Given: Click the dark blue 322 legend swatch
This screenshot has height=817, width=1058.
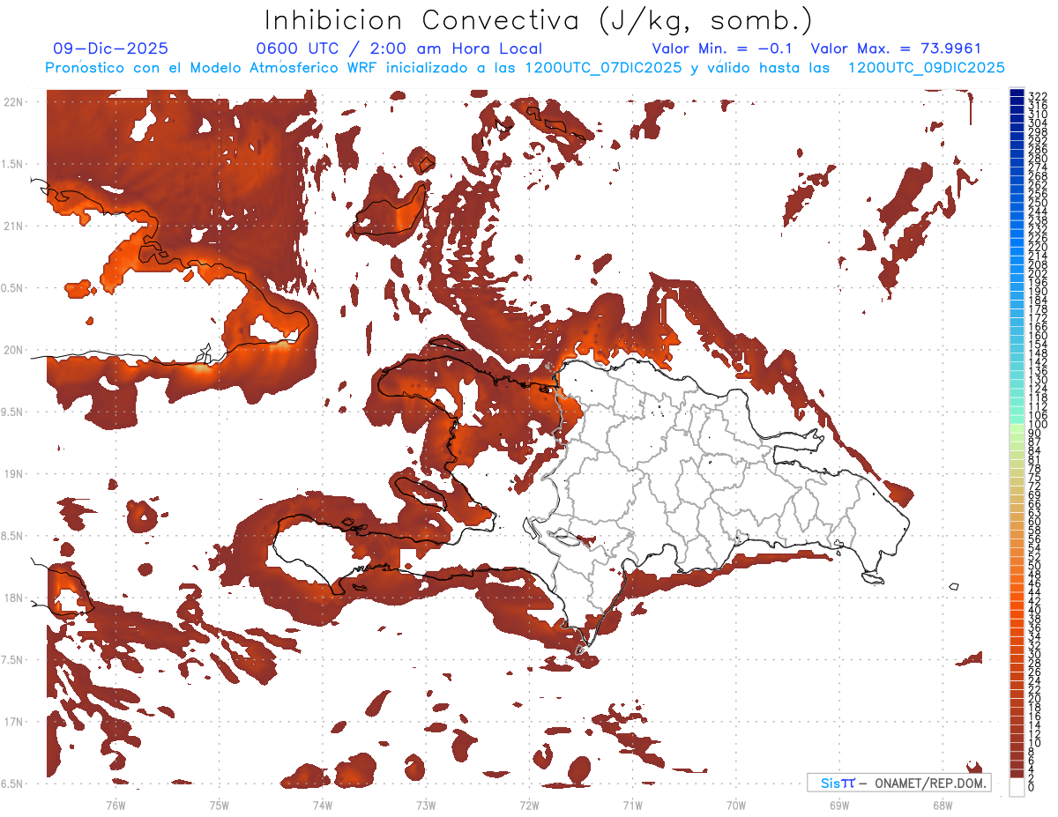Looking at the screenshot, I should coord(1017,94).
